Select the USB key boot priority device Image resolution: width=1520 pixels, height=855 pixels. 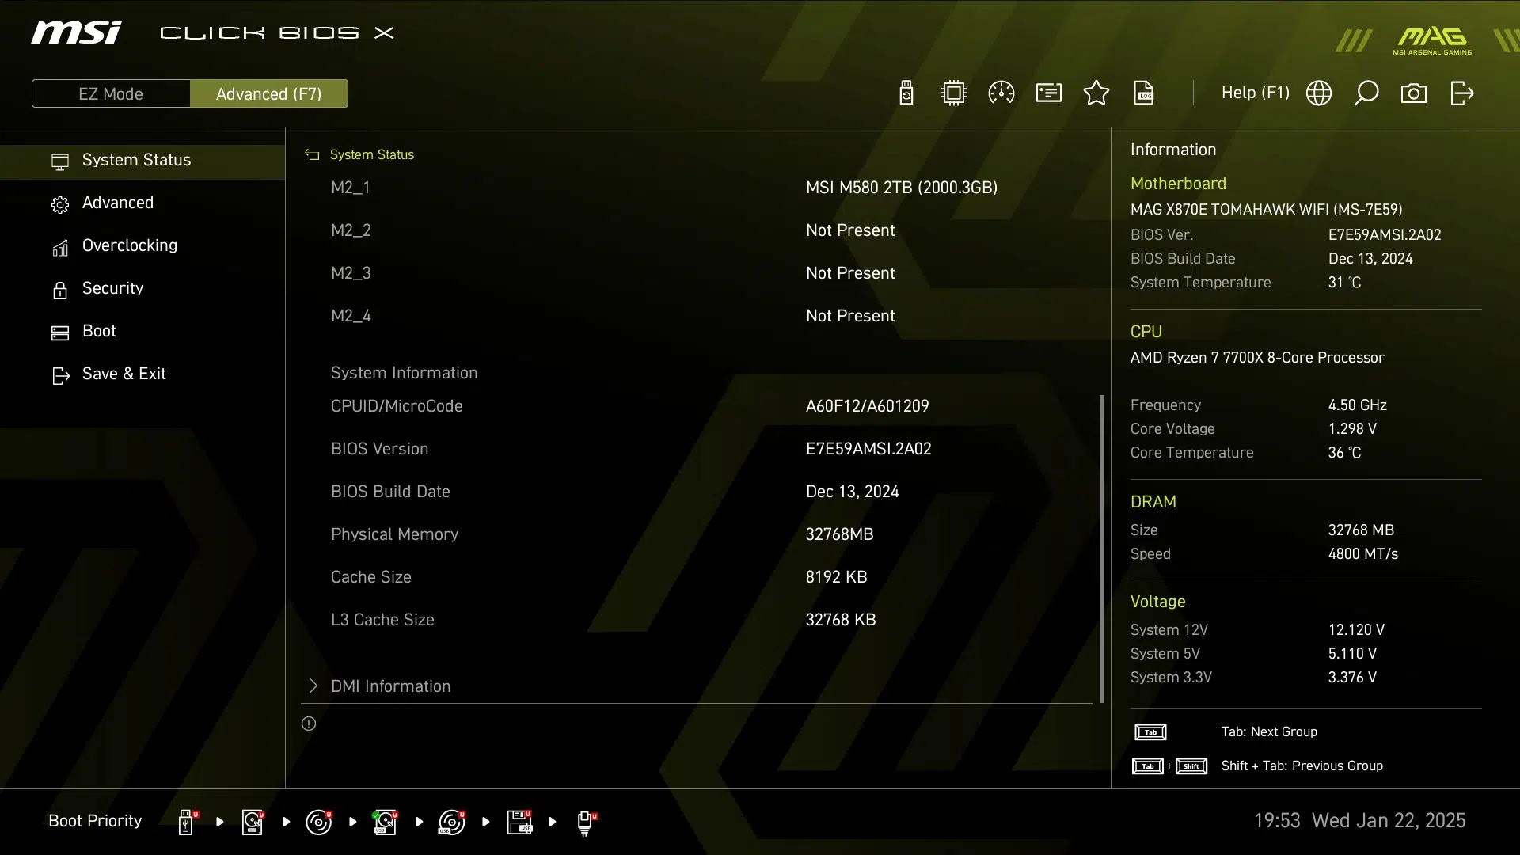[x=188, y=822]
